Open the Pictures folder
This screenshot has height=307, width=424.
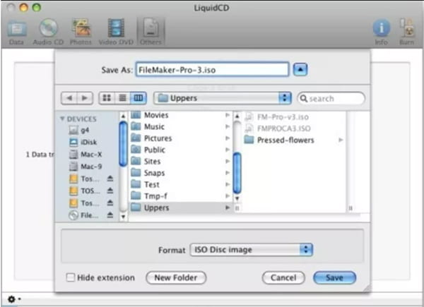pos(180,138)
